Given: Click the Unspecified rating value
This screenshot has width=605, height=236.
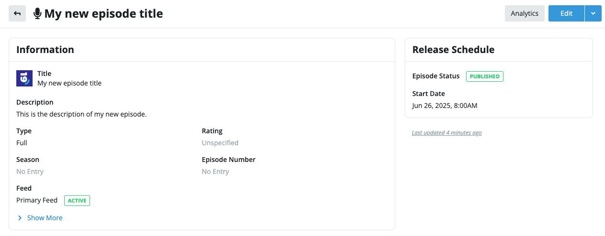Looking at the screenshot, I should pyautogui.click(x=220, y=143).
